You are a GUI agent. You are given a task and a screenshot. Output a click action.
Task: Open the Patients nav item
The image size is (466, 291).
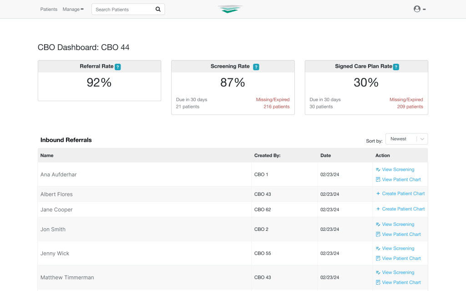click(49, 9)
